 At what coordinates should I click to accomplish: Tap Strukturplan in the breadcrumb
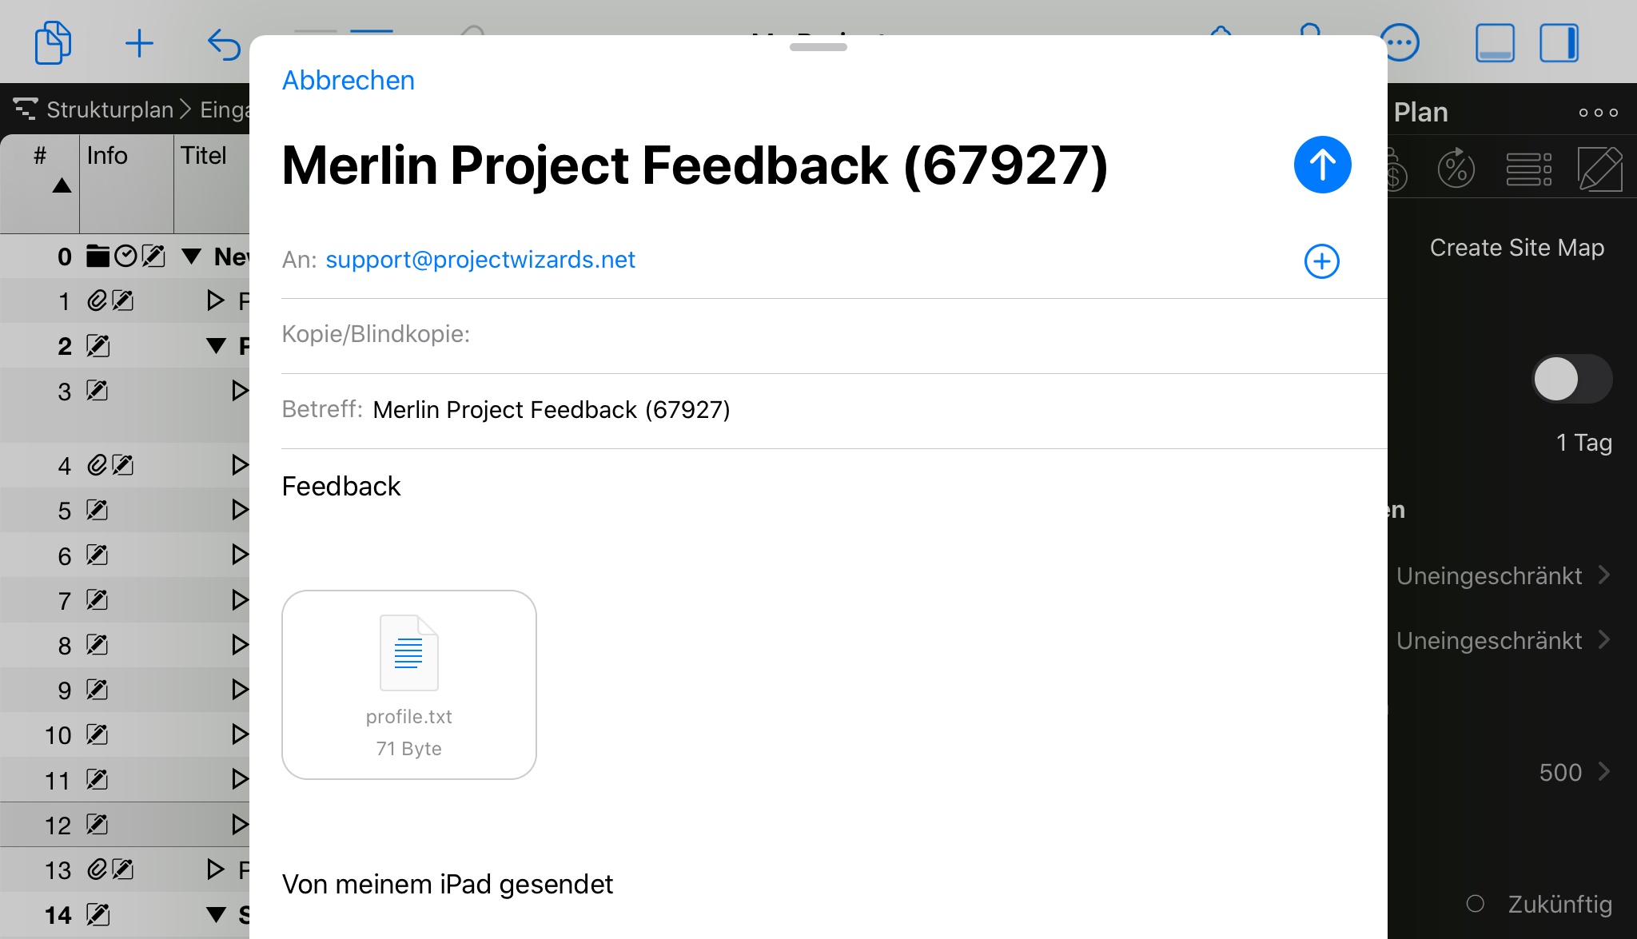pyautogui.click(x=110, y=109)
